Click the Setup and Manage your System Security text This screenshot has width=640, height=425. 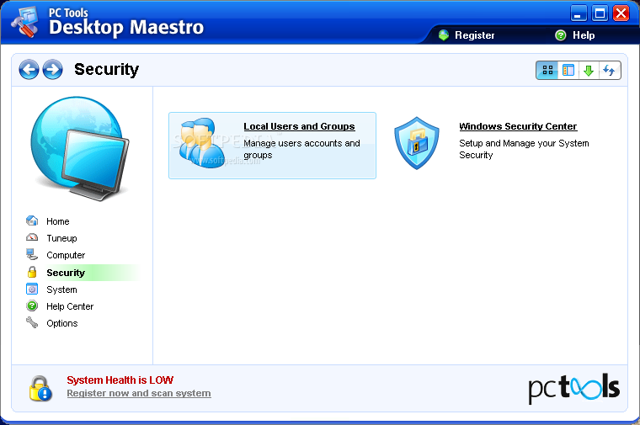tap(524, 149)
